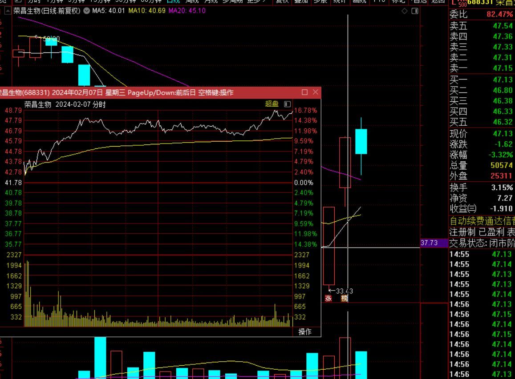Open the indicator dropdown beside 前复权 title
The image size is (515, 379).
click(86, 11)
